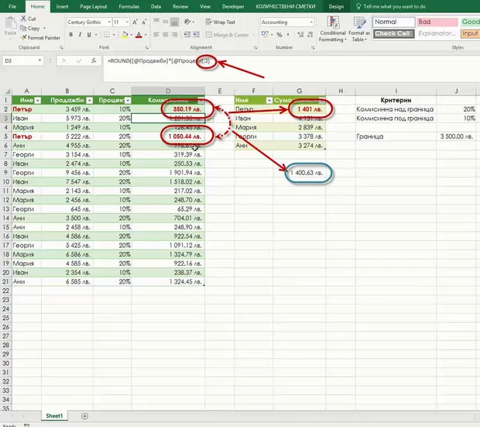Apply the Check Cell style
This screenshot has height=427, width=480.
click(393, 33)
